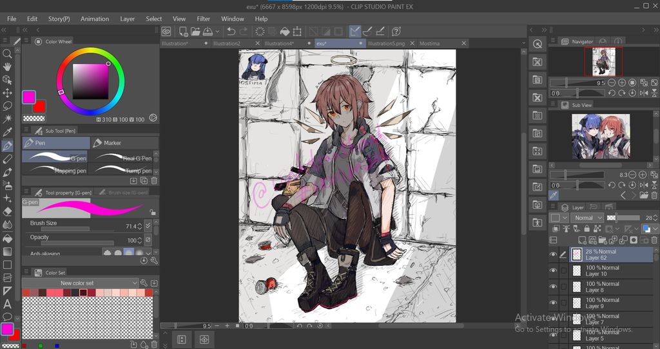Click the magenta main color swatch

pyautogui.click(x=28, y=97)
